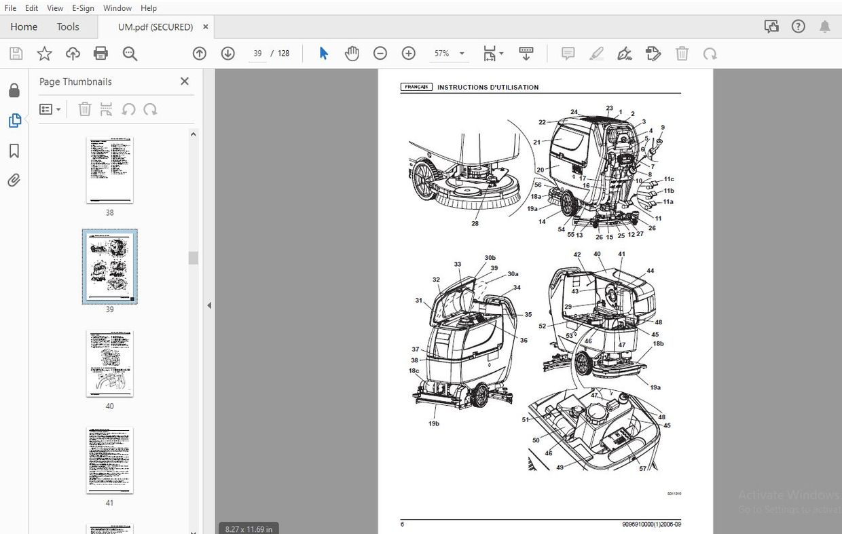Open the Attachments paperclip panel
This screenshot has height=534, width=842.
click(x=14, y=180)
